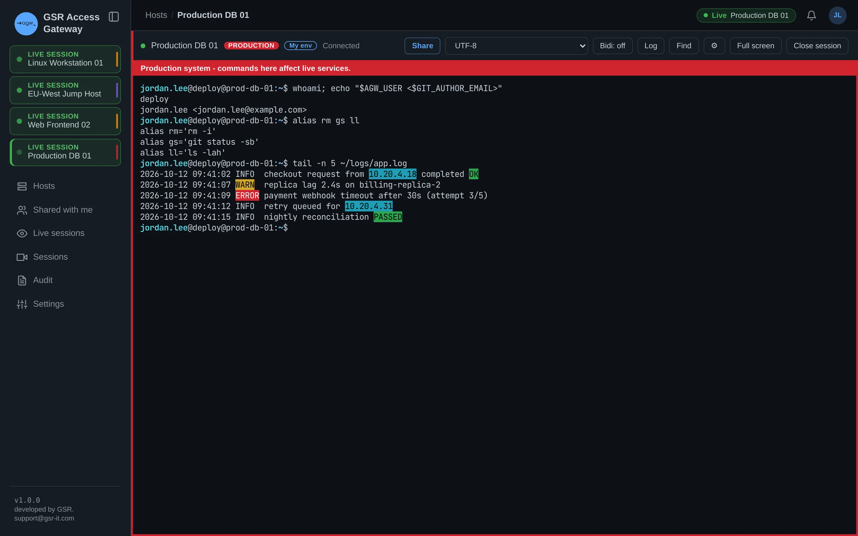858x536 pixels.
Task: Click the Live Production DB 01 status pill
Action: click(x=746, y=15)
